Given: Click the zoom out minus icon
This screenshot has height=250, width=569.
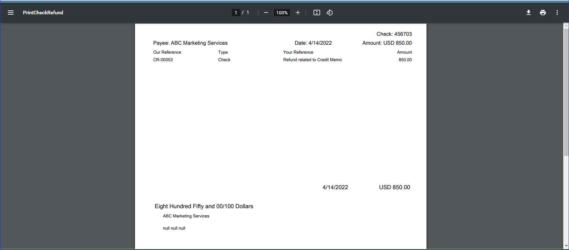Looking at the screenshot, I should pyautogui.click(x=266, y=13).
